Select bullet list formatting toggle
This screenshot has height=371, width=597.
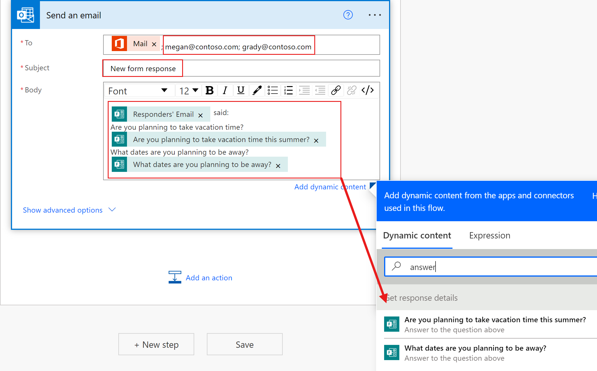[273, 90]
